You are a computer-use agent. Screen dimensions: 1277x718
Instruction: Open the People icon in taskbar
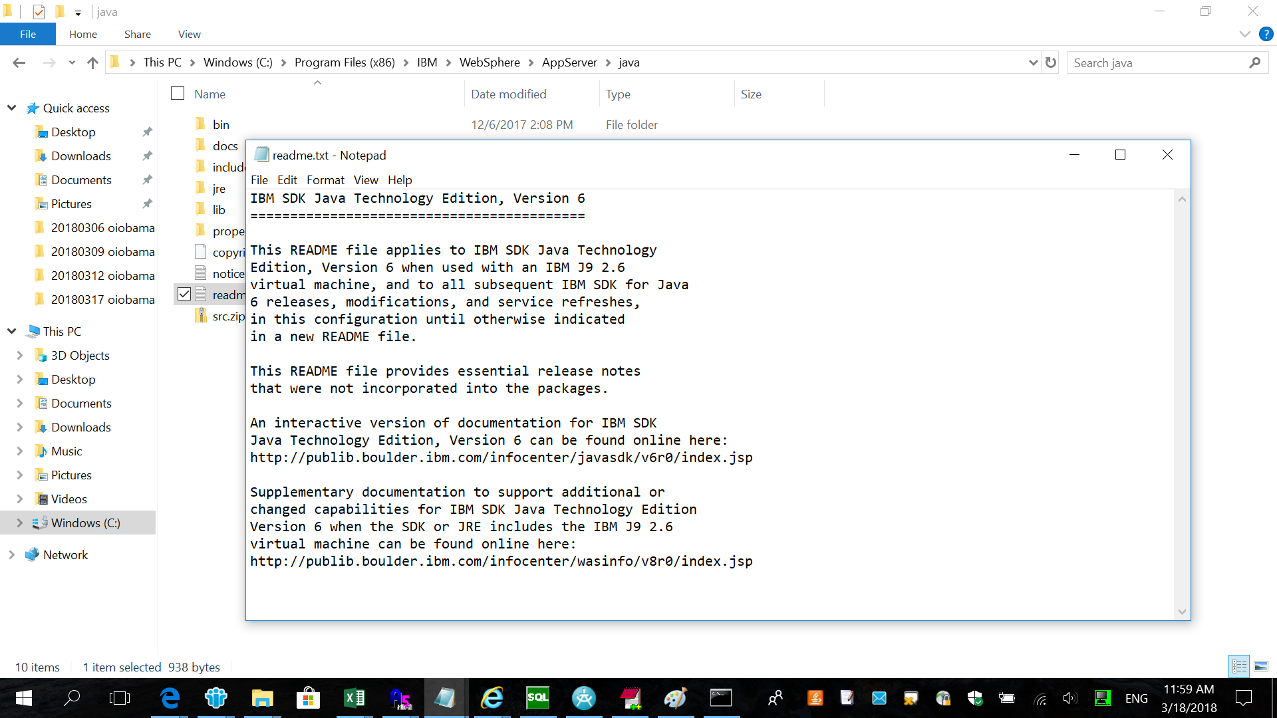tap(776, 698)
